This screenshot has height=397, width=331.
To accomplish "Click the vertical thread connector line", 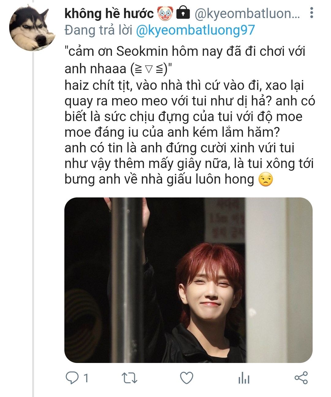I will [33, 224].
